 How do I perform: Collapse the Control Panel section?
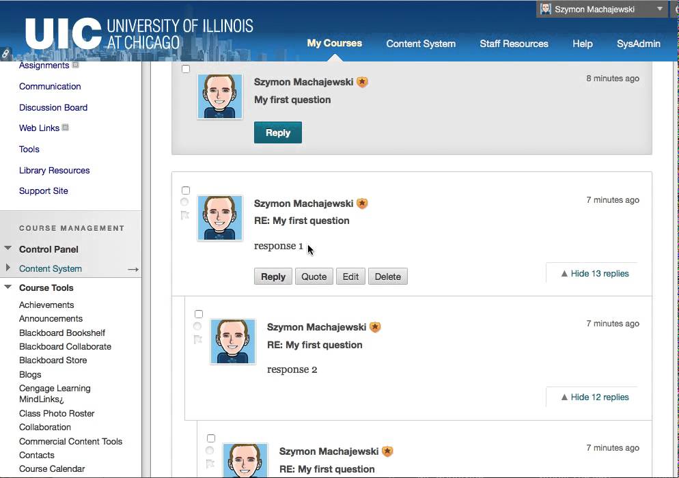pos(8,248)
